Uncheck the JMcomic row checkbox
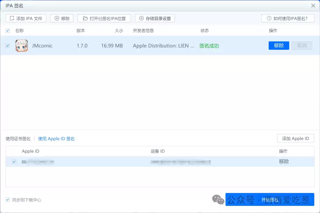Viewport: 320px width, 213px height. point(7,45)
